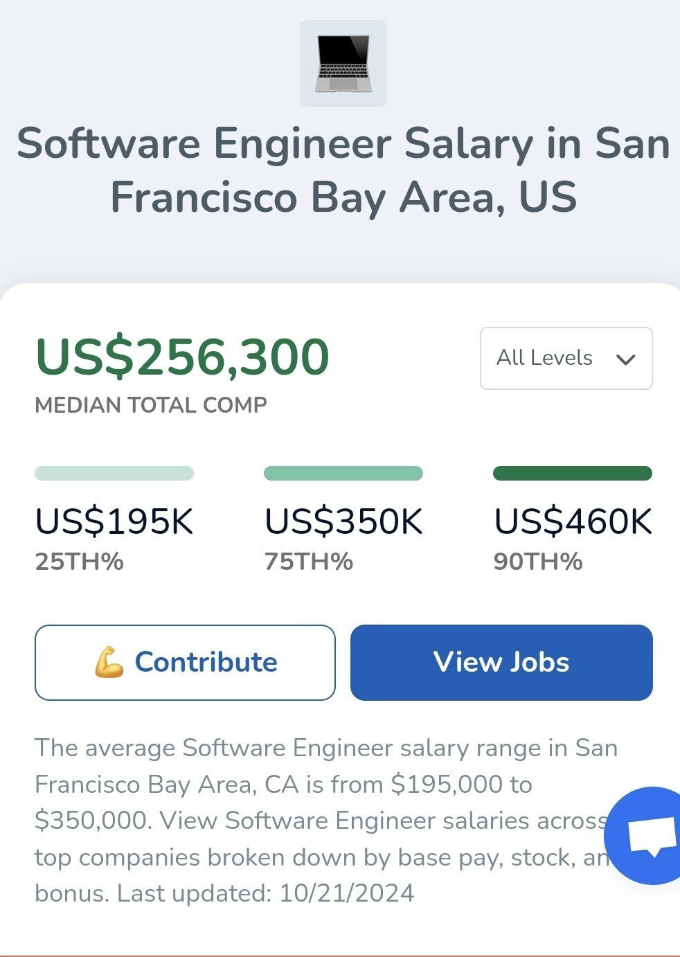Click the US$350K salary figure
The image size is (680, 957).
343,521
